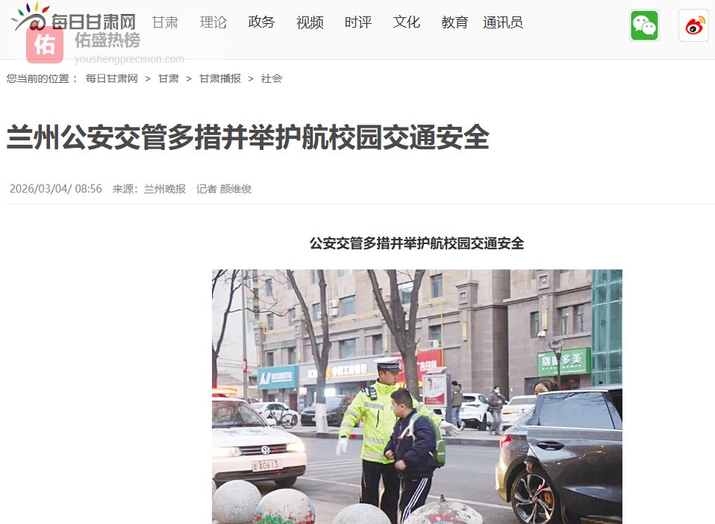This screenshot has height=524, width=715.
Task: Click the WeChat share icon
Action: (644, 25)
